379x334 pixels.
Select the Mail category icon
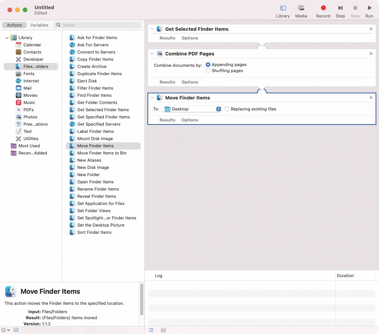pyautogui.click(x=18, y=88)
